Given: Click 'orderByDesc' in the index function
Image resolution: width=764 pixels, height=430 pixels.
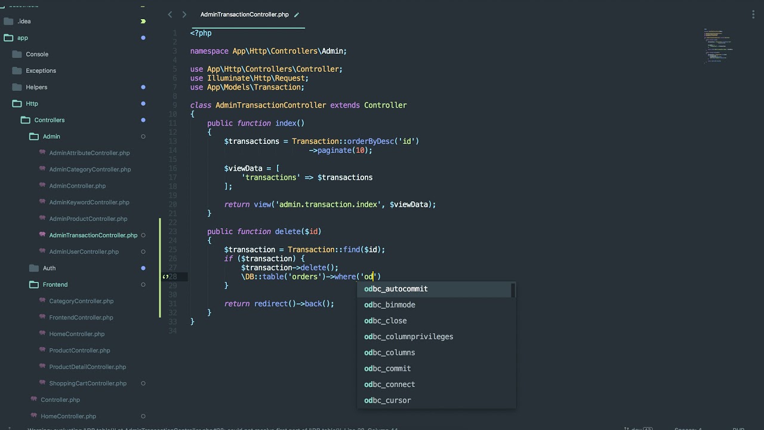Looking at the screenshot, I should 371,142.
